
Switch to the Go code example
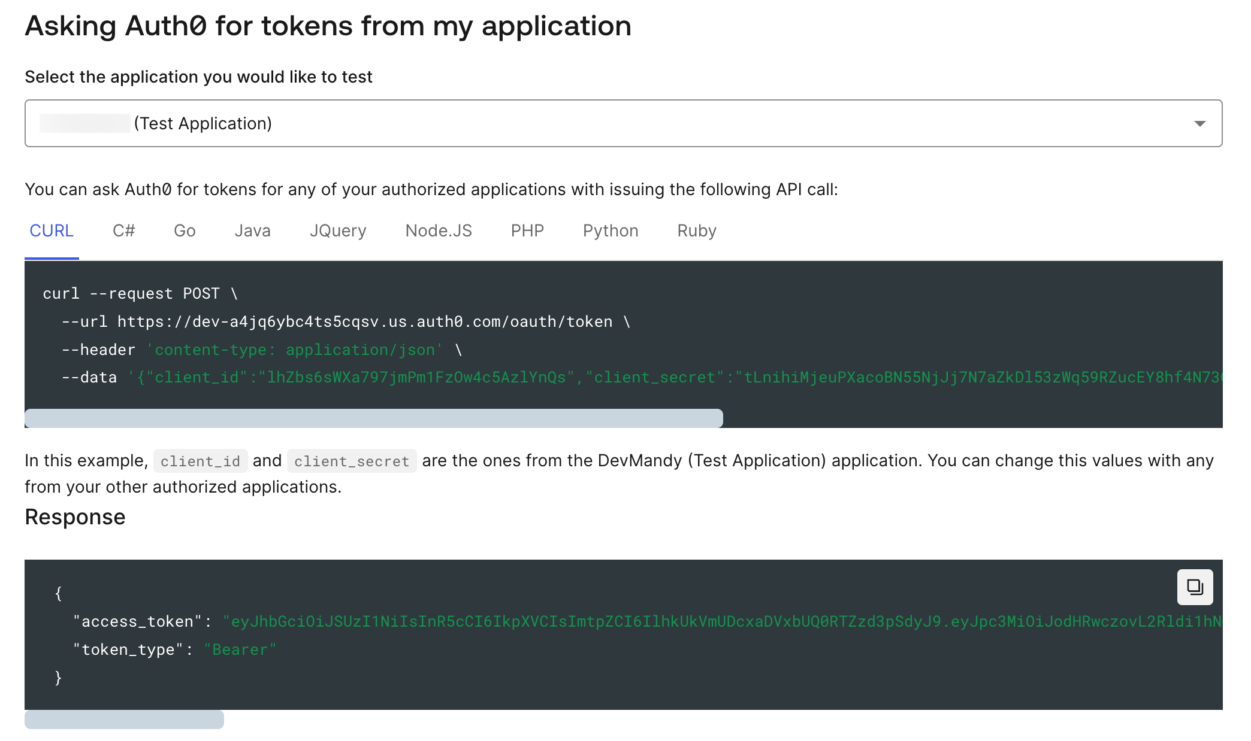click(185, 230)
